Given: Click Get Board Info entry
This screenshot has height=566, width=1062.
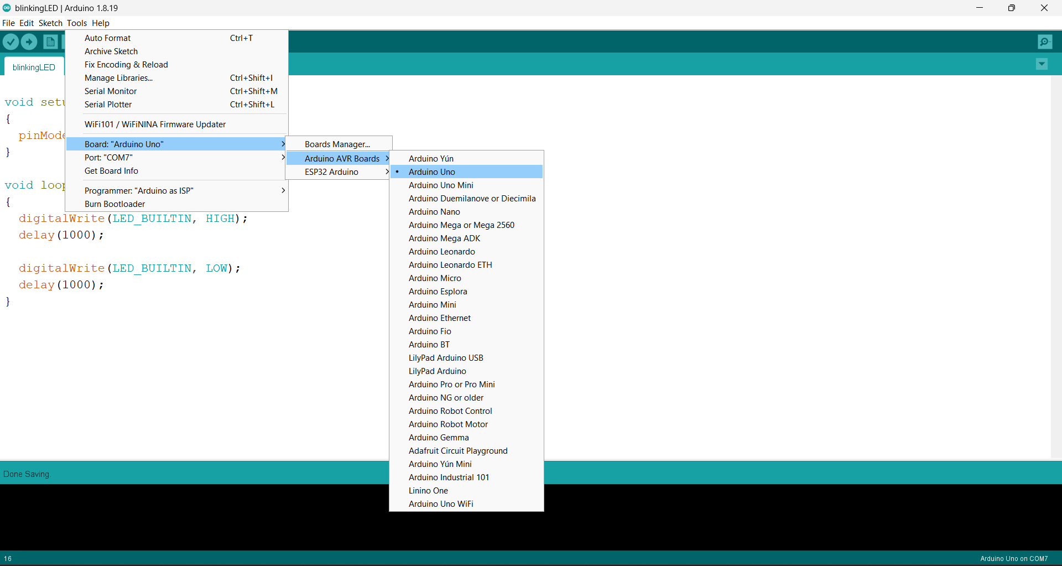Looking at the screenshot, I should pos(177,171).
